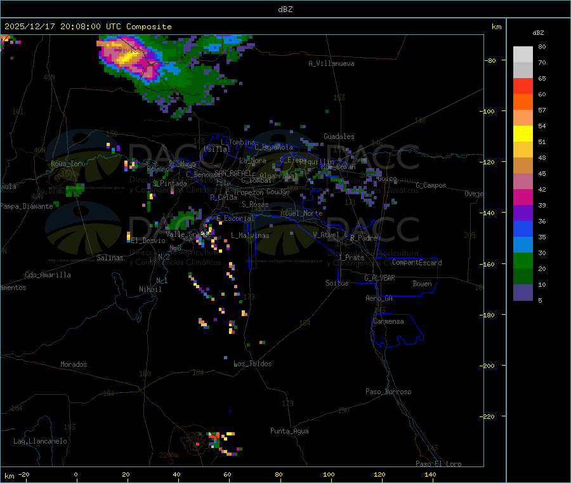The image size is (571, 483).
Task: Select the yellow 51 dBZ legend swatch
Action: click(523, 134)
